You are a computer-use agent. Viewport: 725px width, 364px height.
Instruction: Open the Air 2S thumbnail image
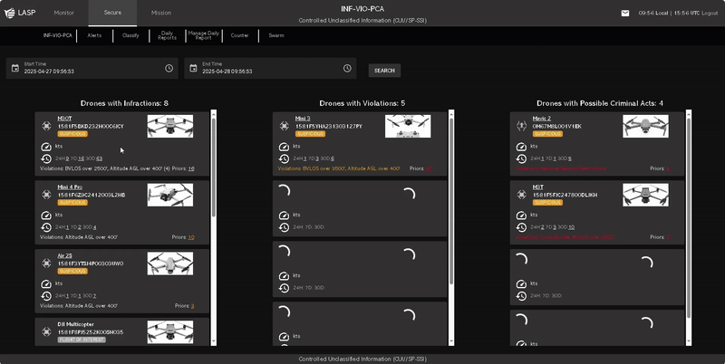coord(170,263)
